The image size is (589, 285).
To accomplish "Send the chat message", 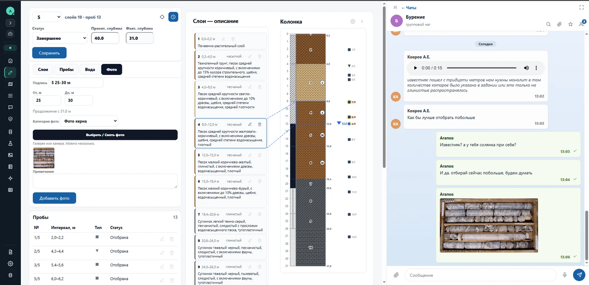I will (579, 275).
